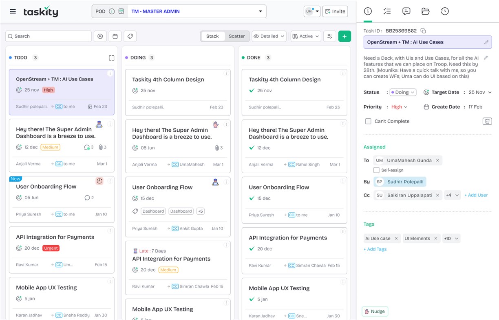Click the '+ Add User' link
The height and width of the screenshot is (320, 499).
click(476, 195)
